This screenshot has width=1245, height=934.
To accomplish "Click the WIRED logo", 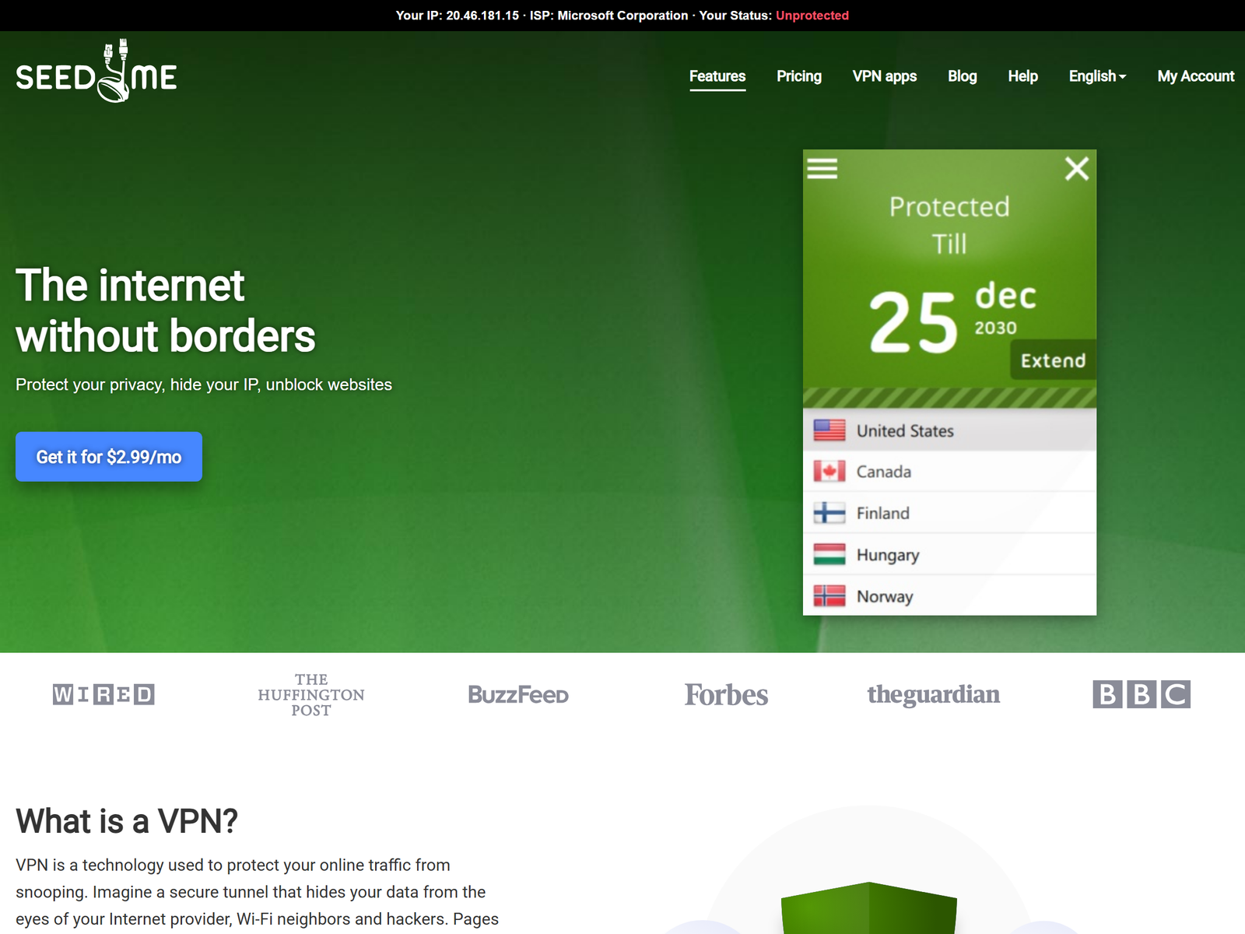I will pyautogui.click(x=103, y=694).
